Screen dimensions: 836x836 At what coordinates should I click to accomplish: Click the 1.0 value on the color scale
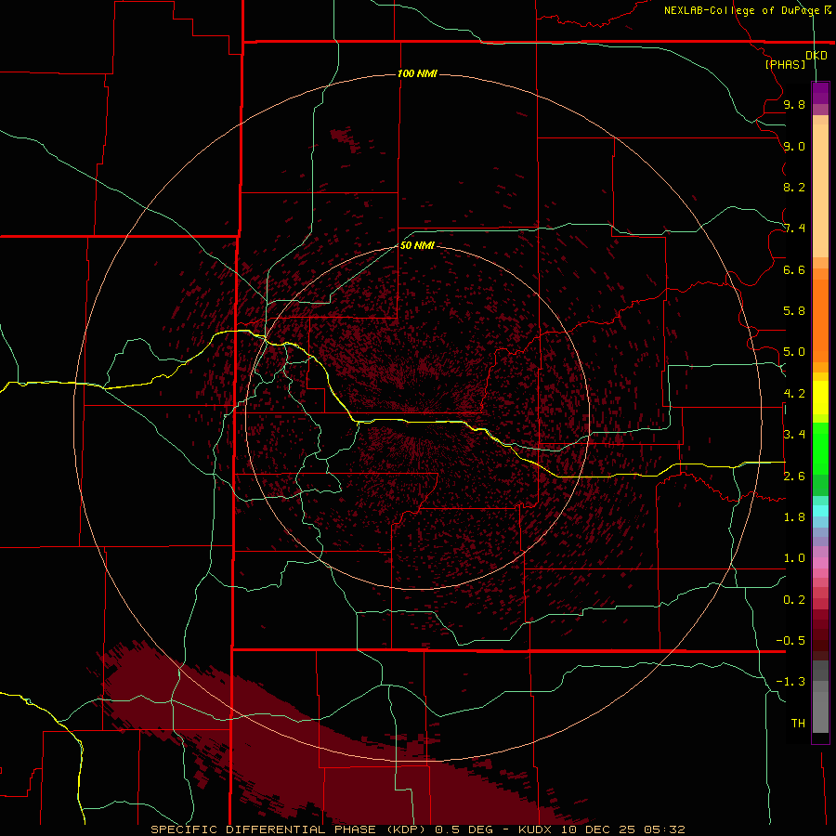click(x=794, y=558)
